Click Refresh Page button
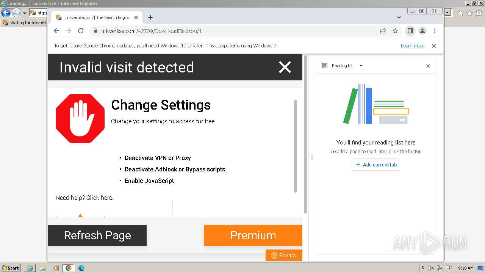This screenshot has height=273, width=485. tap(97, 235)
